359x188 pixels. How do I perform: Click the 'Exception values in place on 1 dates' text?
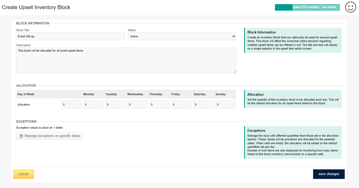[39, 128]
